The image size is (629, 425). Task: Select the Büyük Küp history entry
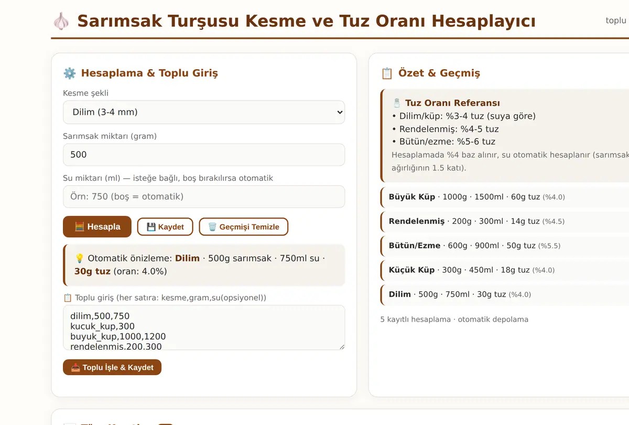click(x=505, y=197)
